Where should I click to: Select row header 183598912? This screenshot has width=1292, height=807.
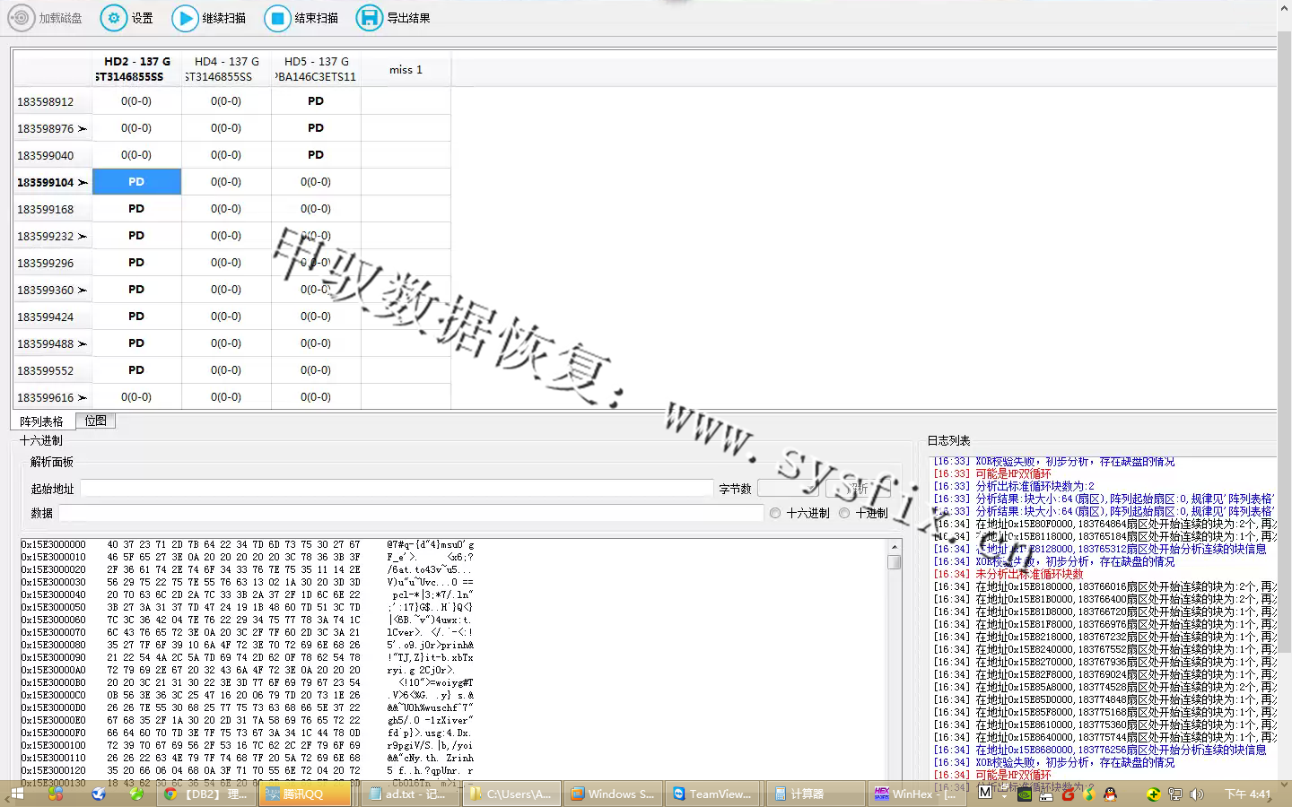[52, 101]
